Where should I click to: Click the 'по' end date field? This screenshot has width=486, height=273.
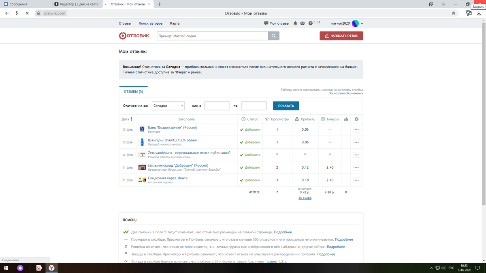click(254, 106)
